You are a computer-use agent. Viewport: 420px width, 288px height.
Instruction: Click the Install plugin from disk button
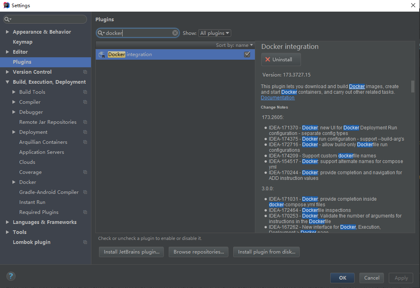click(266, 252)
